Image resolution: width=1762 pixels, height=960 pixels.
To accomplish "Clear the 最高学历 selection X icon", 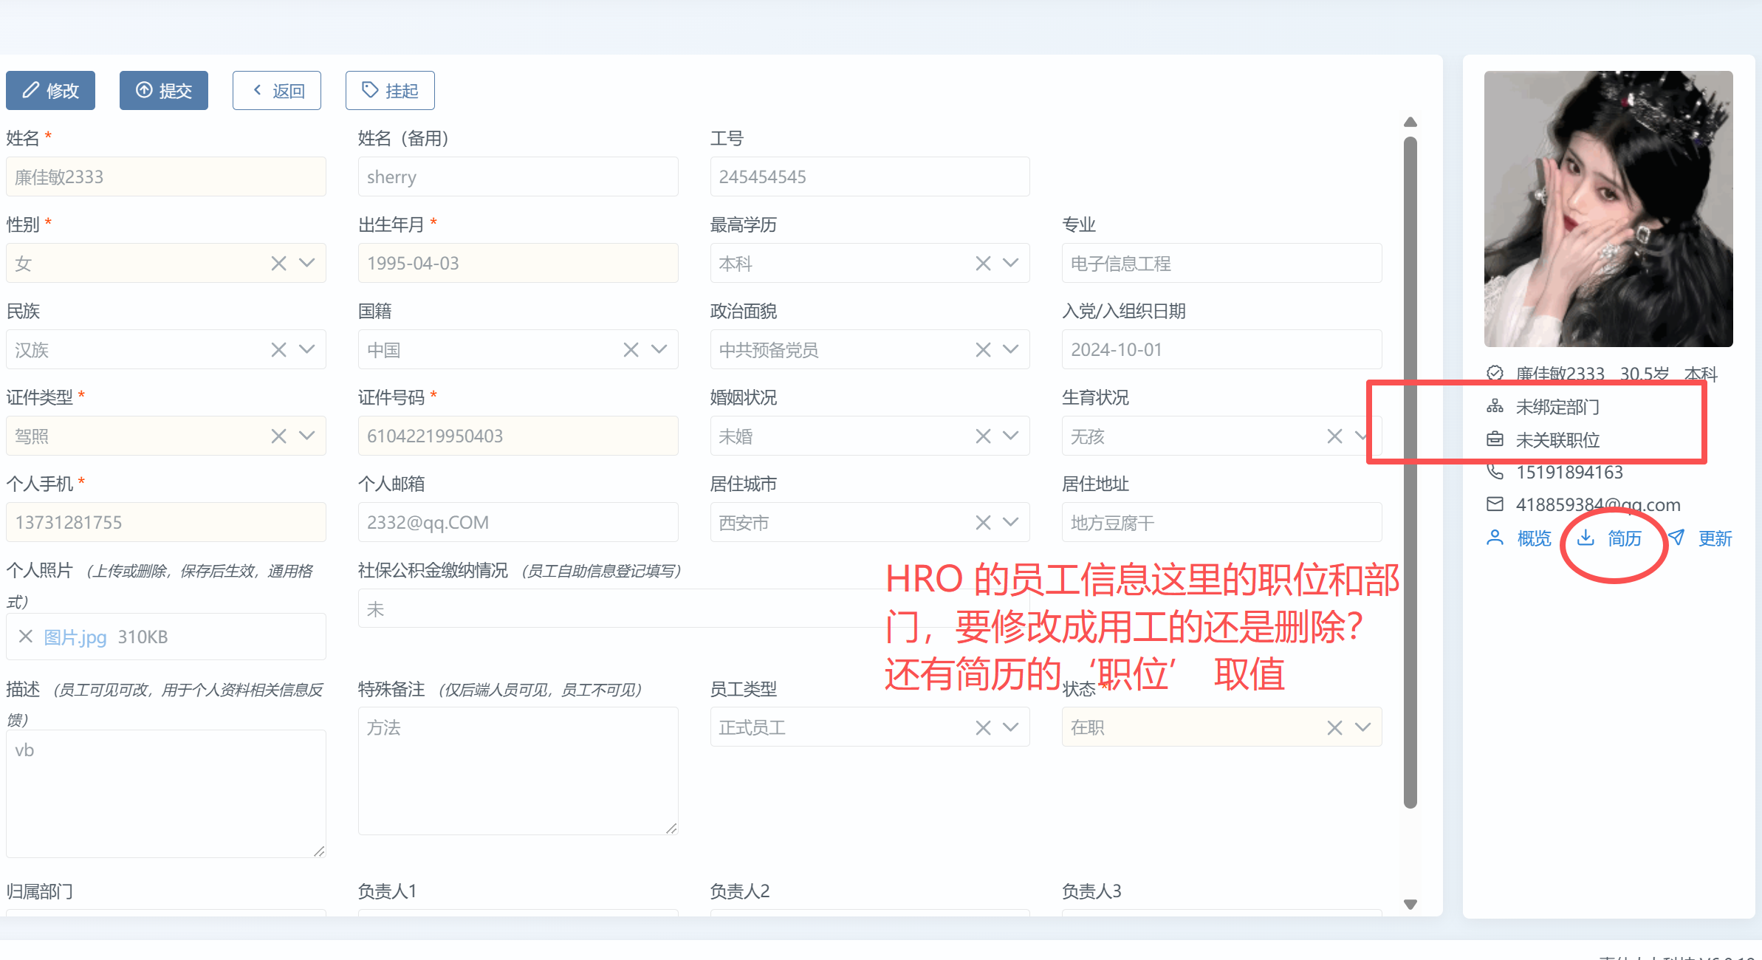I will (983, 264).
